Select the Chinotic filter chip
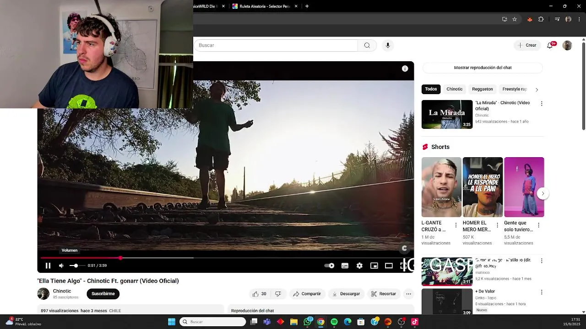586x329 pixels. 455,89
